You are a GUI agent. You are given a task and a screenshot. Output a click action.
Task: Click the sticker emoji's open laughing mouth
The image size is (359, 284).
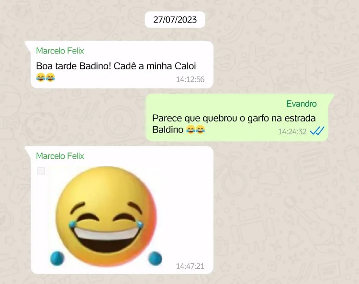106,238
